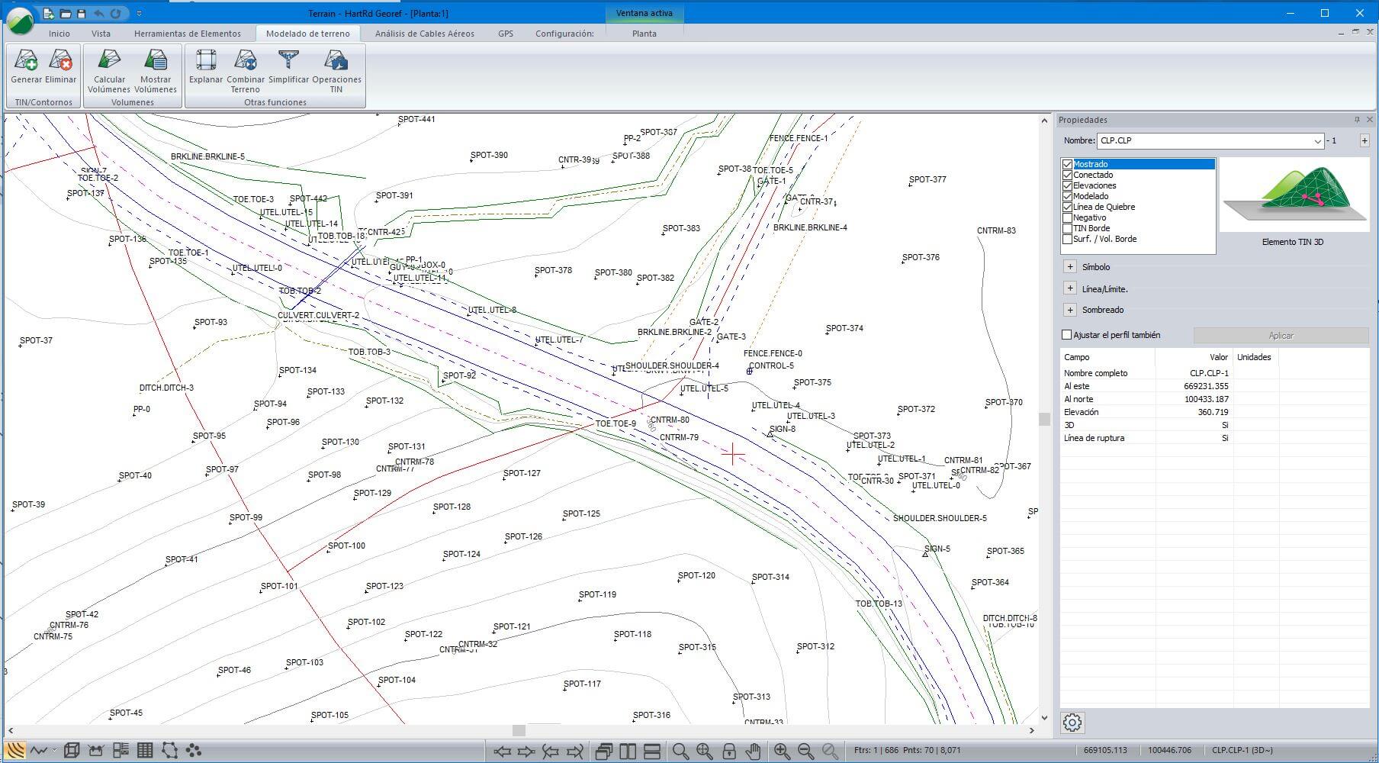Click the Combinar Terreno icon
The width and height of the screenshot is (1379, 763).
click(x=246, y=61)
